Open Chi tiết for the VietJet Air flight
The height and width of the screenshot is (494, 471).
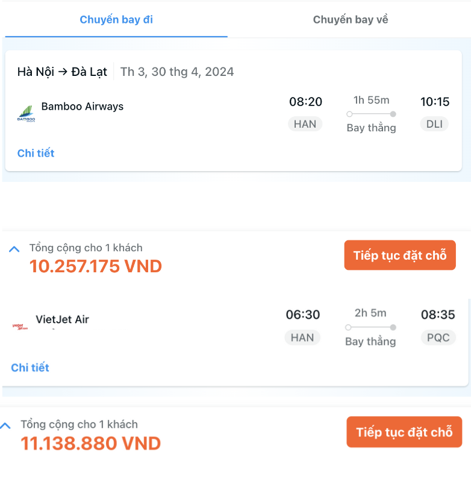(x=30, y=367)
